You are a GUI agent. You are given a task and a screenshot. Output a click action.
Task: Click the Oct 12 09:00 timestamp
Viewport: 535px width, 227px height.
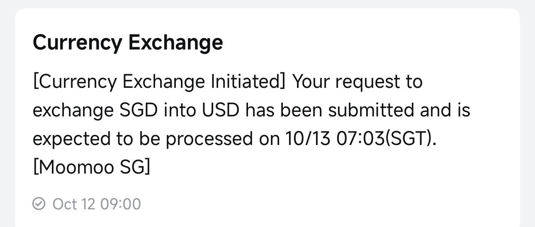click(97, 204)
